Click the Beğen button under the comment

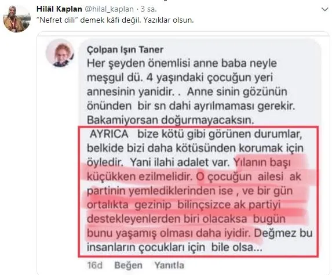tap(128, 265)
